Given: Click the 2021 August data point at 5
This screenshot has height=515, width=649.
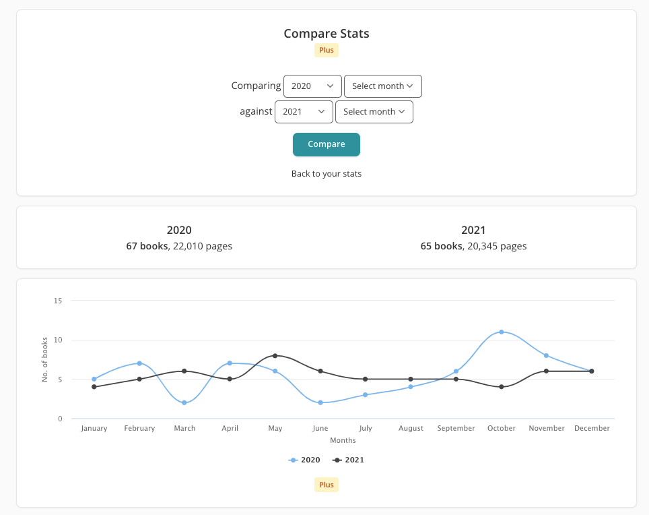Looking at the screenshot, I should pyautogui.click(x=411, y=379).
